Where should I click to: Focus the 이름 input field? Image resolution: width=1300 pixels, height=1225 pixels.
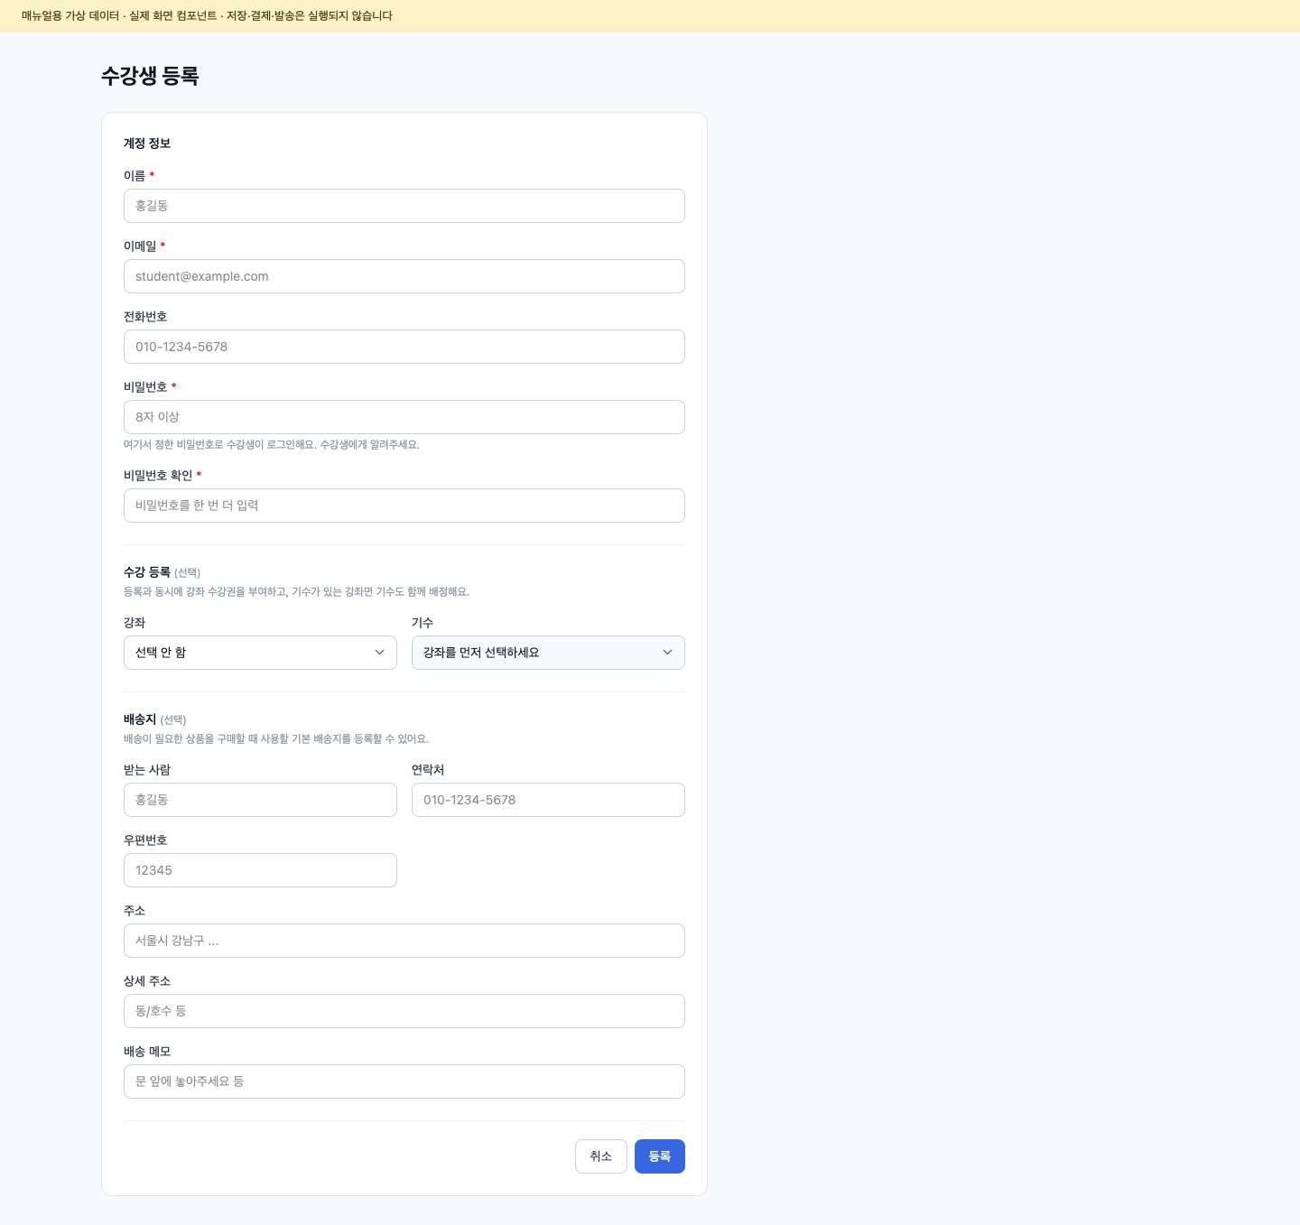tap(404, 206)
